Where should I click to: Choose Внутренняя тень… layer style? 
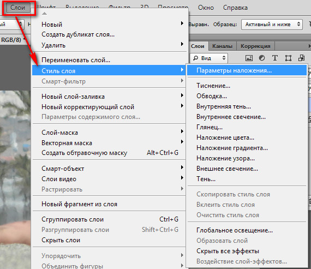point(247,106)
